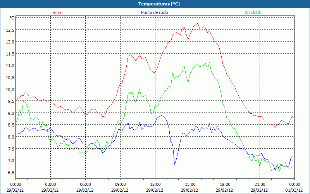Click the 11,0 y-axis value
Viewport: 310px width, 194px height.
10,66
